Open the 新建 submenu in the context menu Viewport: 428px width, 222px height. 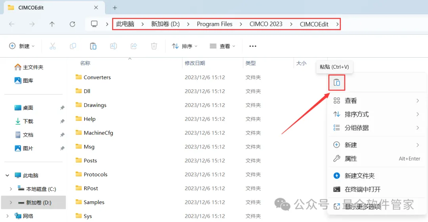[x=376, y=145]
